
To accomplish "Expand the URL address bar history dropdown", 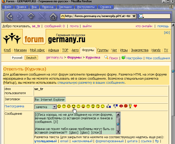I will 134,16.
